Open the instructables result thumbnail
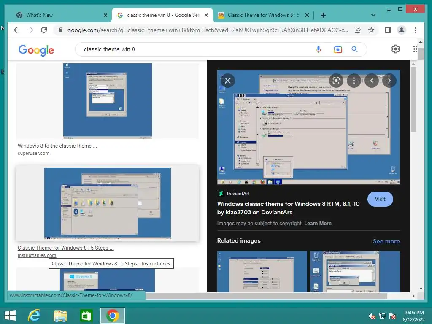Screen dimensions: 432x324 (x=108, y=203)
